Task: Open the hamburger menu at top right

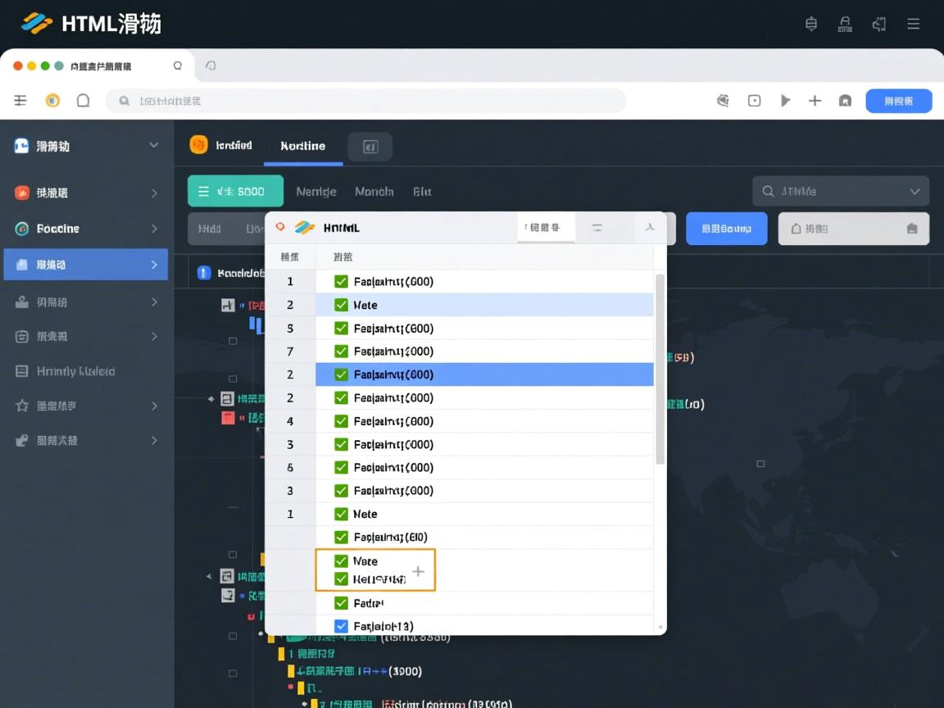Action: pos(913,24)
